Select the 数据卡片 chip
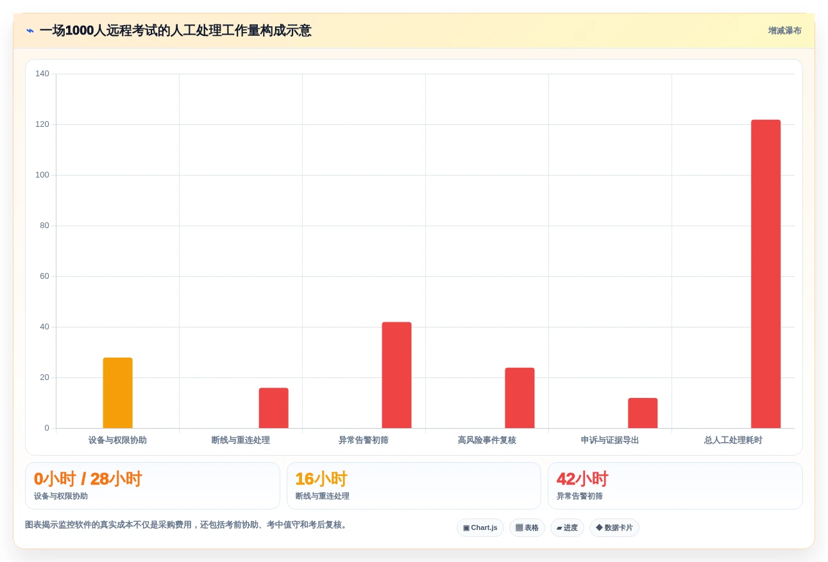Viewport: 828px width, 562px height. tap(614, 528)
